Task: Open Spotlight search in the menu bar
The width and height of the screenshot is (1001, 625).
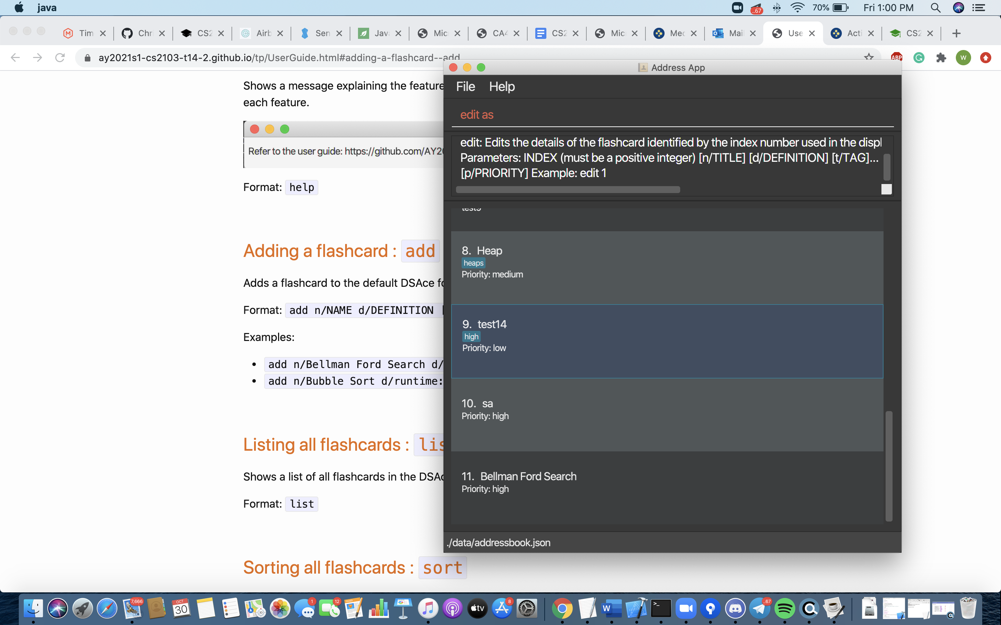Action: click(x=935, y=8)
